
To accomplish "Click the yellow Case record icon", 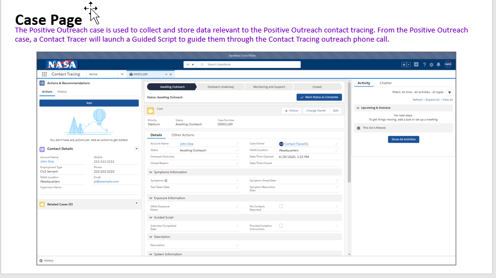I will [151, 110].
